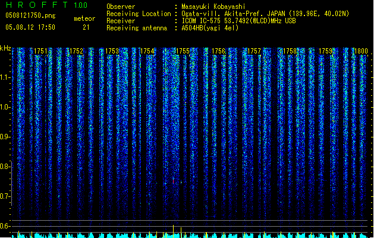Screen dimensions: 374x238
Task: Click the 0.9 kHz axis label
Action: 5,137
